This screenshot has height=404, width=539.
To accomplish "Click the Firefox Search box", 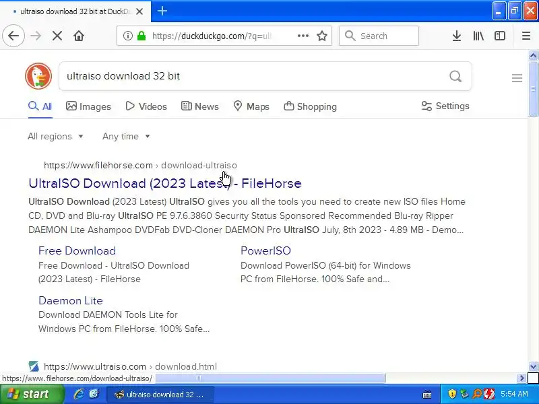I will [379, 36].
